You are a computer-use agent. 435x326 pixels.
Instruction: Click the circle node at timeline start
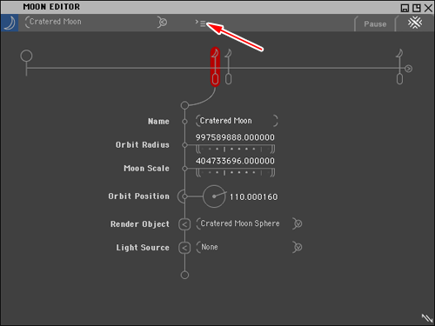pyautogui.click(x=26, y=56)
